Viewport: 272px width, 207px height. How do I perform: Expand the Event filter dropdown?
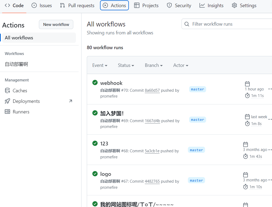[x=100, y=65]
